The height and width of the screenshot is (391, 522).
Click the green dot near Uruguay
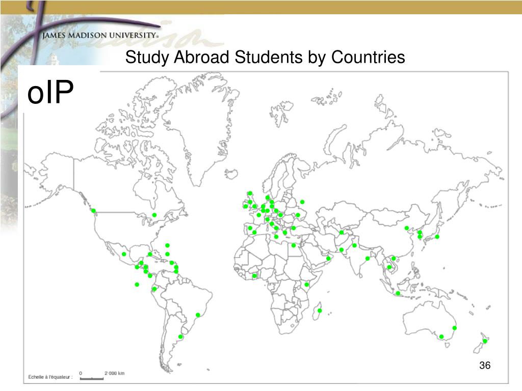(181, 337)
